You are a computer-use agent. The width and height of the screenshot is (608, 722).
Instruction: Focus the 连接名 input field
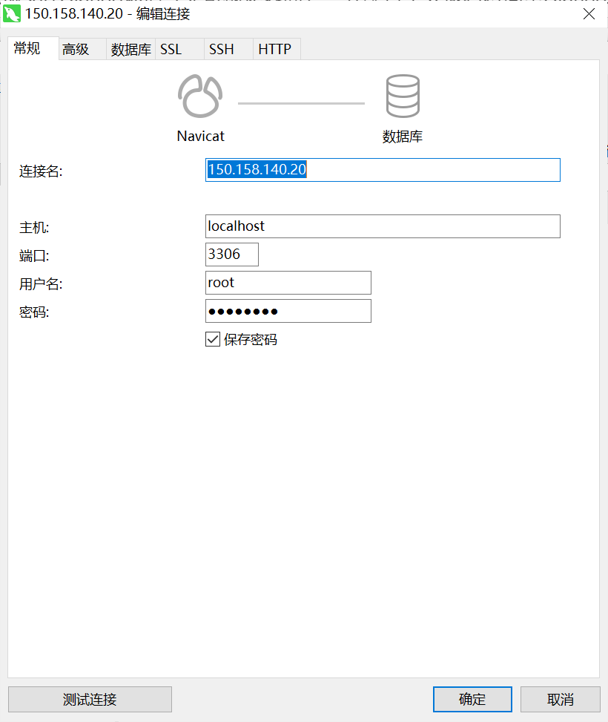(383, 170)
